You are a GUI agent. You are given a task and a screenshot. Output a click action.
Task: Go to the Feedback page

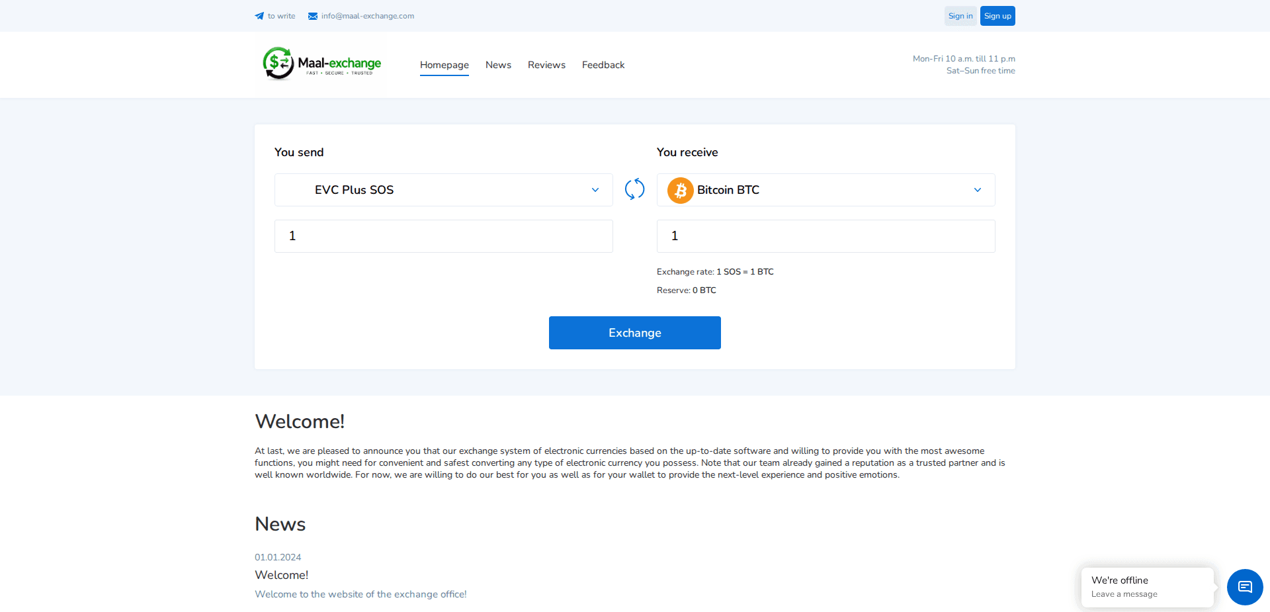(603, 65)
